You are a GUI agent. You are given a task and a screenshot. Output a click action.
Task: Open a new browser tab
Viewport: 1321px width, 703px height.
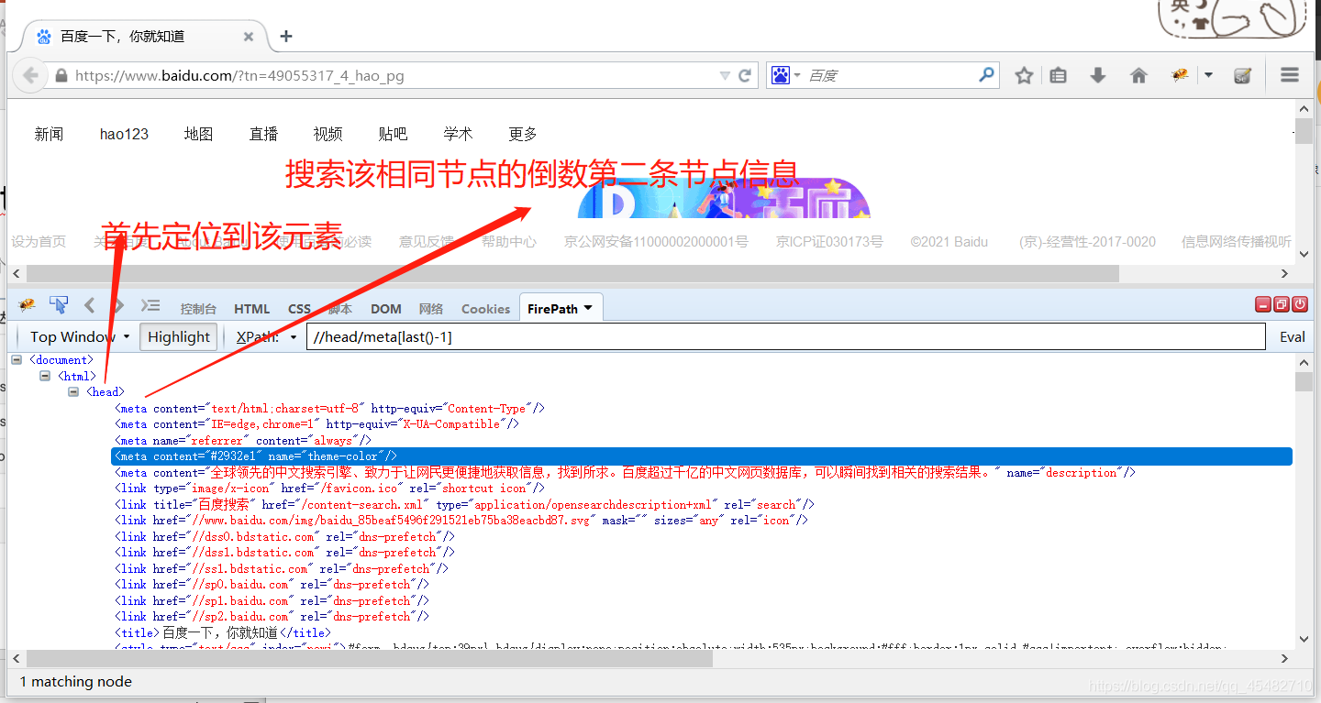pyautogui.click(x=286, y=37)
